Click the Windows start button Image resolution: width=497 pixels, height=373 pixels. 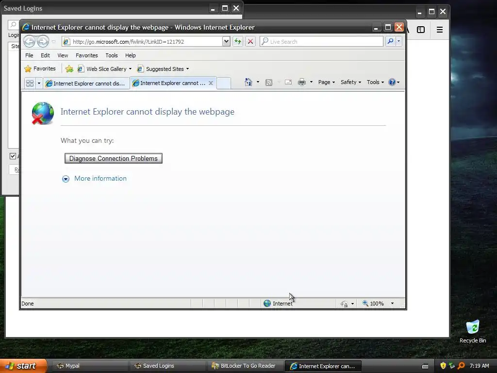pos(23,366)
